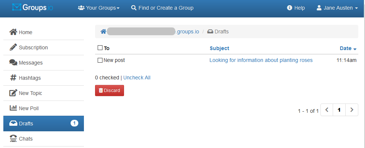Click the Uncheck All link
Viewport: 365px width, 148px height.
(137, 78)
